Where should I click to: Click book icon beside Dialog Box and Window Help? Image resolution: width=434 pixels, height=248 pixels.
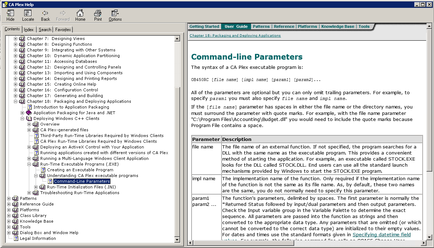[15, 233]
